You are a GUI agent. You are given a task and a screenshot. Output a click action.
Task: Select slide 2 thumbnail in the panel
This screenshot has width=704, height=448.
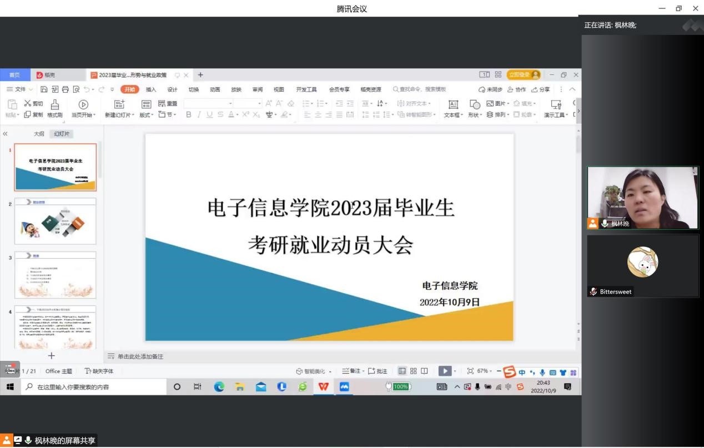55,221
